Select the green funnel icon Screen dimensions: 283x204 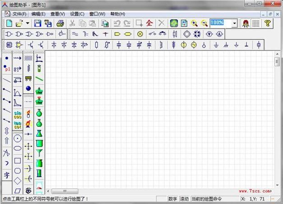point(39,153)
